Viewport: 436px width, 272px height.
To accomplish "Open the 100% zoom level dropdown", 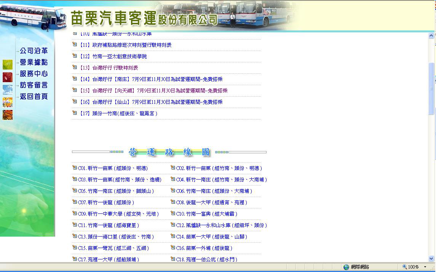I will [x=425, y=267].
